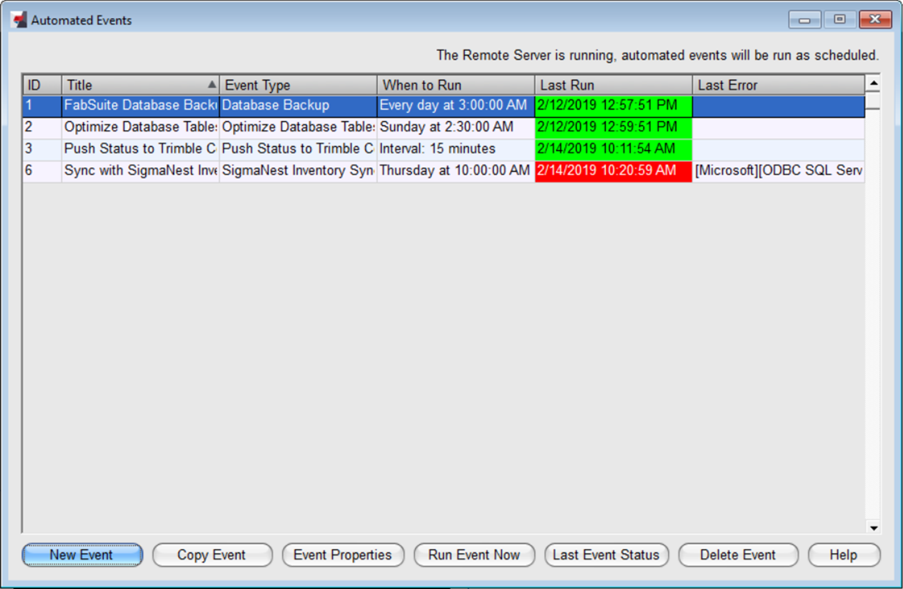Click the red failed Last Run cell
Screen dimensions: 903x589
click(613, 171)
